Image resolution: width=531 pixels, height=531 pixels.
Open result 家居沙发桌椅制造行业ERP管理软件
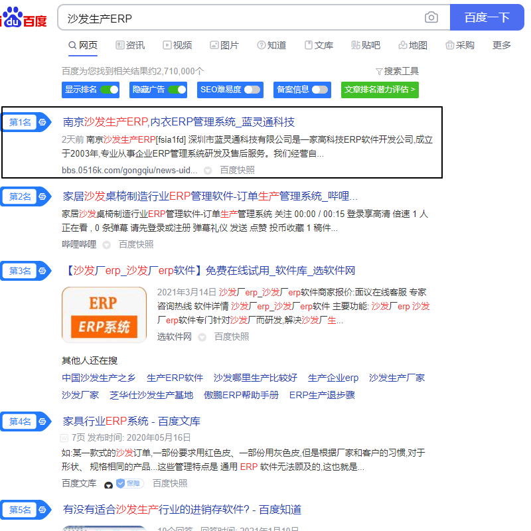click(210, 196)
